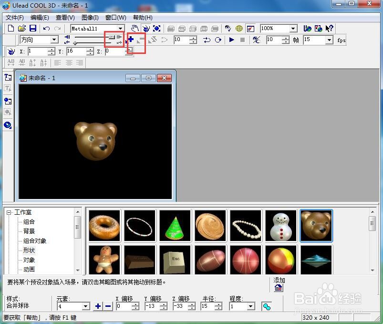Toggle the frame rate icon beside 10
Viewport: 383px width, 324px height.
256,40
